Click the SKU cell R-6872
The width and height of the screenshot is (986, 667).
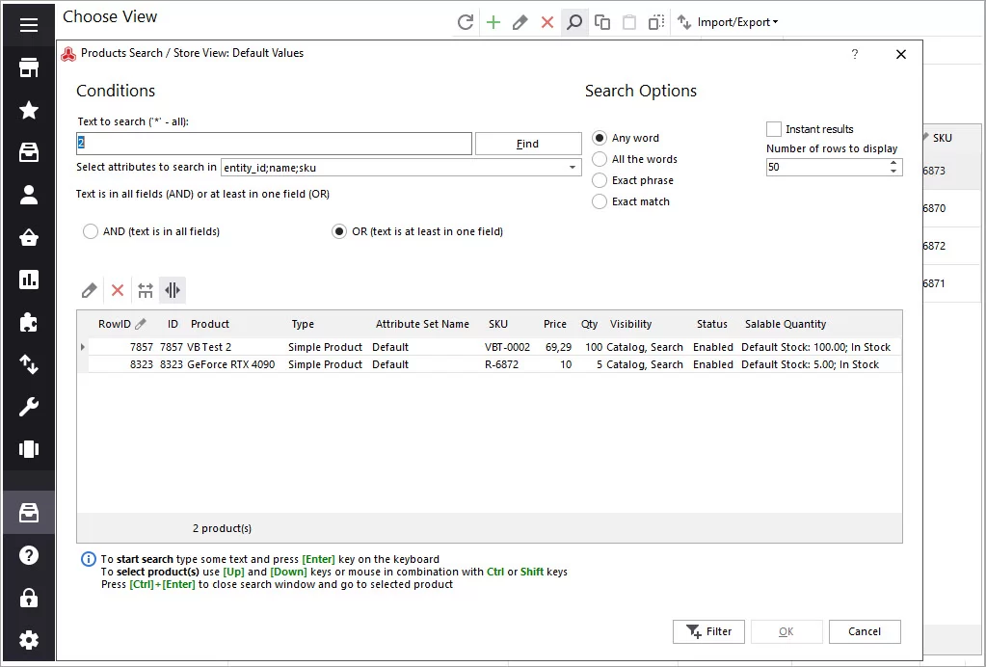pyautogui.click(x=502, y=364)
